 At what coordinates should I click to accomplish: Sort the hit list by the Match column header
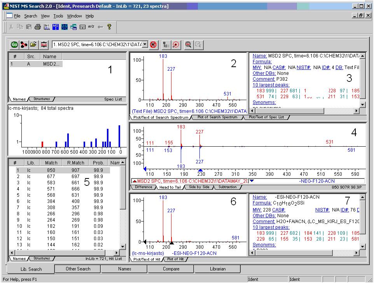51,163
